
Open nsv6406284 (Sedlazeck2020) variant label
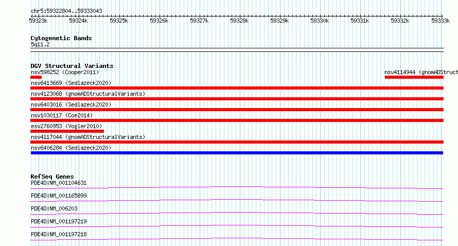(71, 148)
